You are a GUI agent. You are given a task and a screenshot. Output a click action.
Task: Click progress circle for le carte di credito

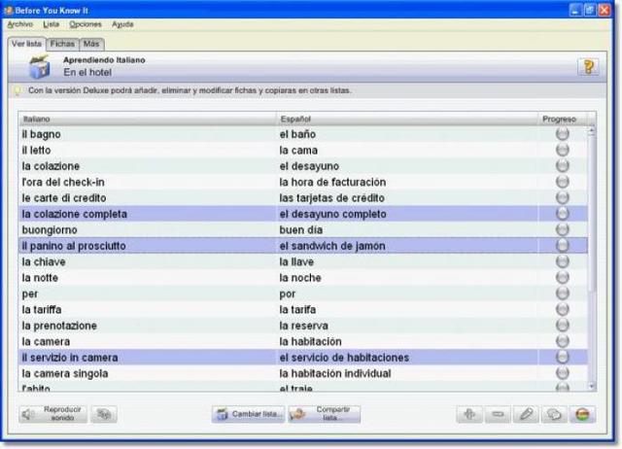pos(563,197)
